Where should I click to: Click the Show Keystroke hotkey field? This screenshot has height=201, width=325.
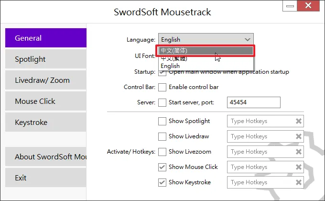click(260, 182)
